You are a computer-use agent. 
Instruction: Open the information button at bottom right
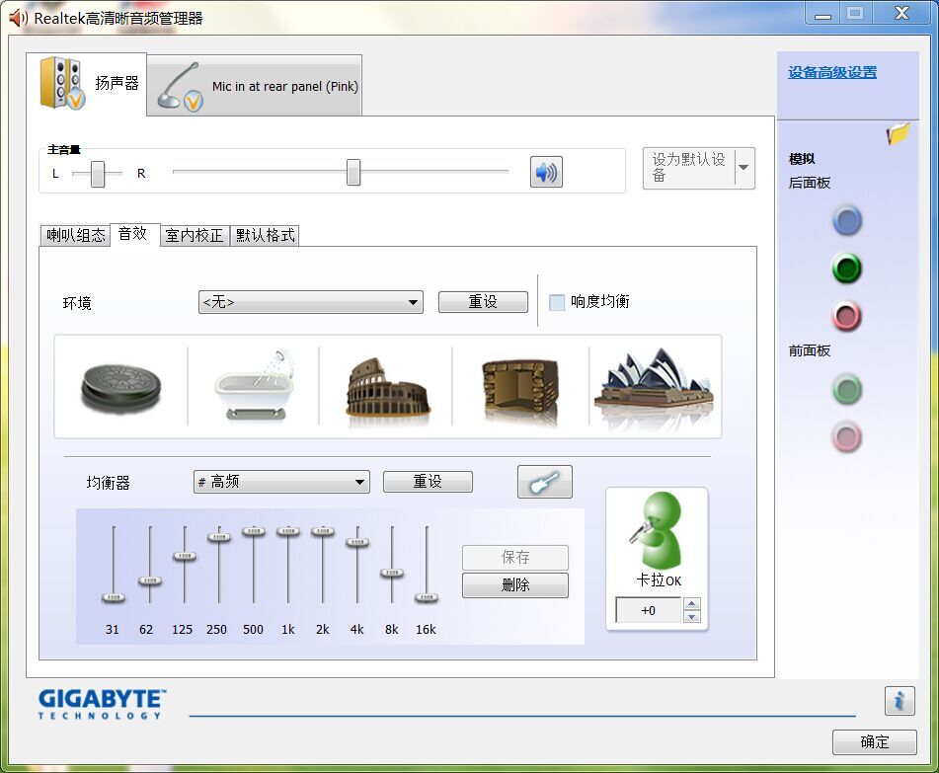tap(900, 701)
